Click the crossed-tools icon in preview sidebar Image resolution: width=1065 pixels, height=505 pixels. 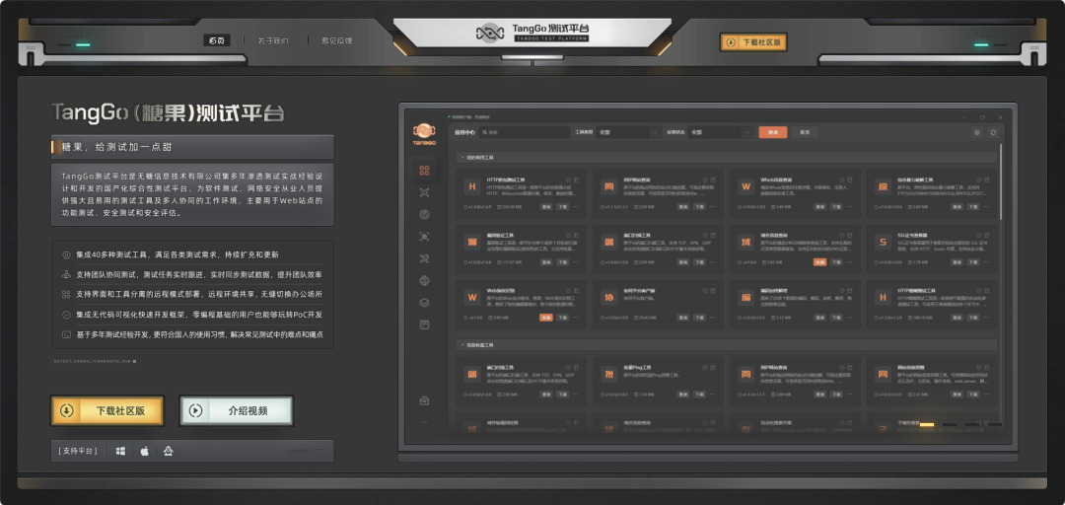tap(424, 258)
